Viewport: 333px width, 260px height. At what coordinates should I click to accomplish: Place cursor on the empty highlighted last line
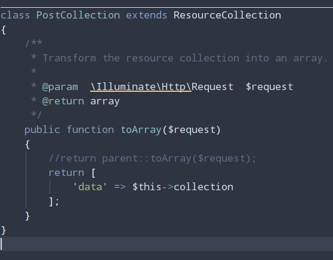[166, 244]
